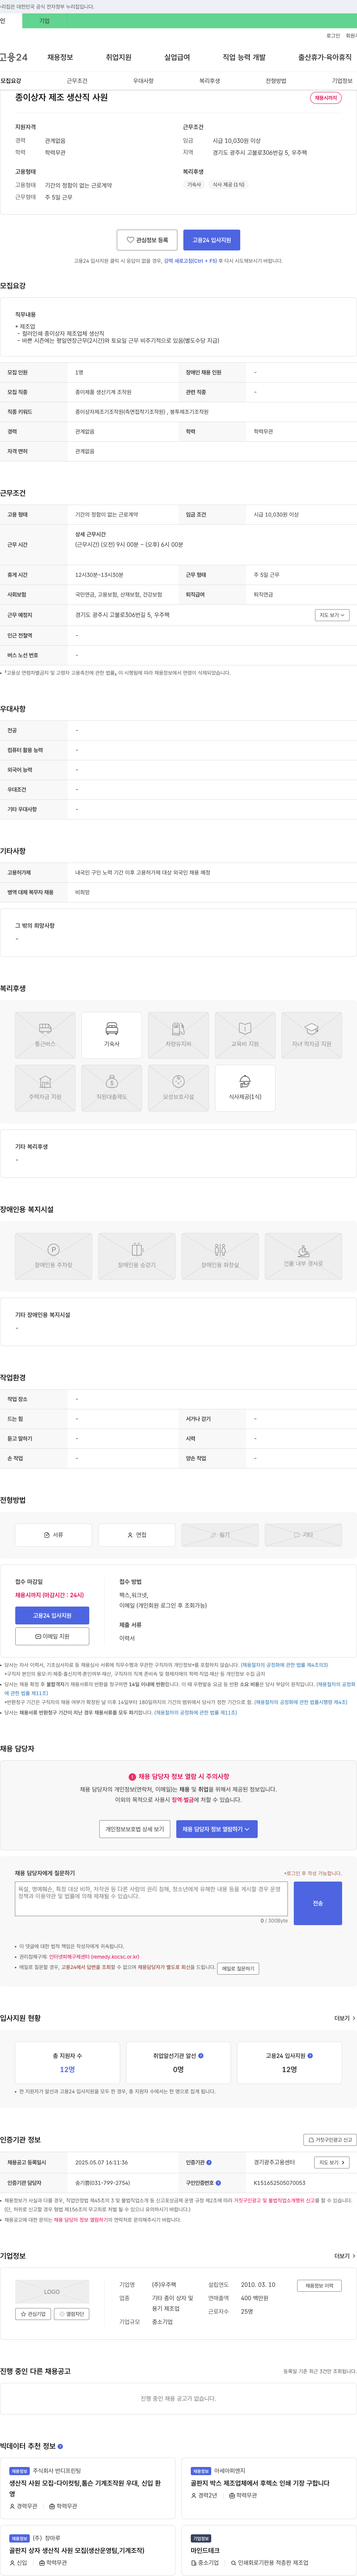Click the 전송 send button

(x=318, y=1903)
